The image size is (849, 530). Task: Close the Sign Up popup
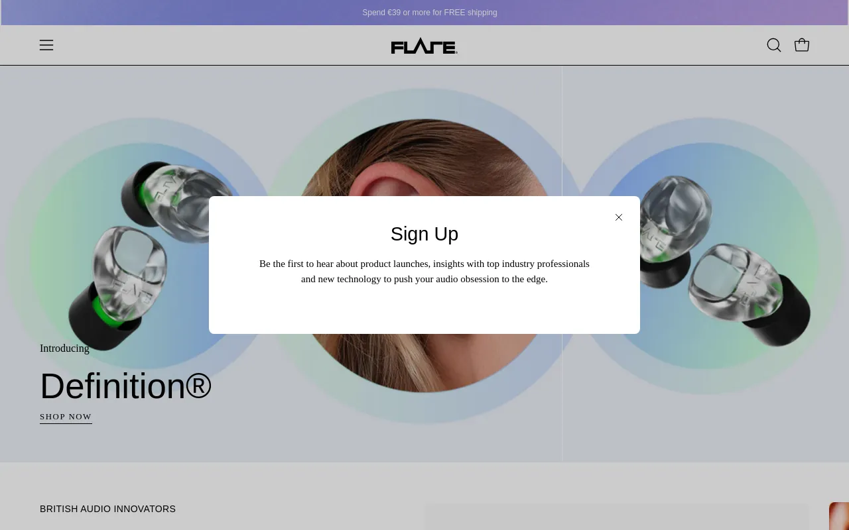[618, 217]
